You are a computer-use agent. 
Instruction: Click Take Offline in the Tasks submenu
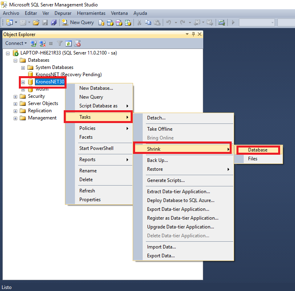point(184,129)
